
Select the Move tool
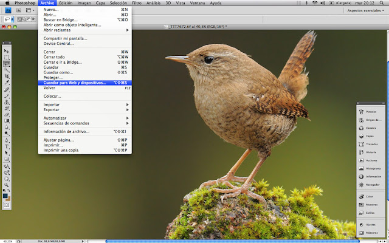(7, 51)
